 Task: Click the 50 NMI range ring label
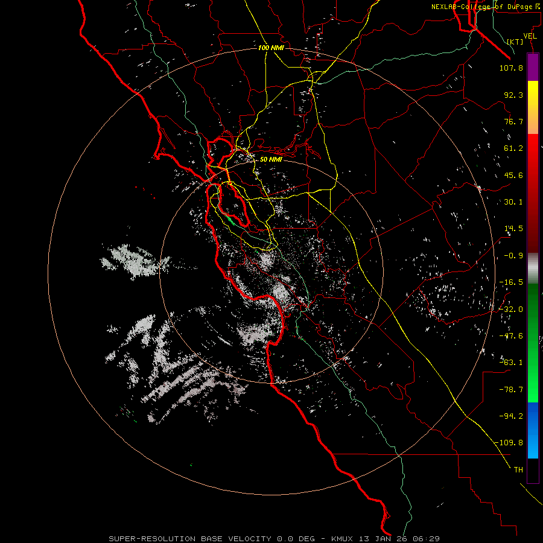click(271, 159)
